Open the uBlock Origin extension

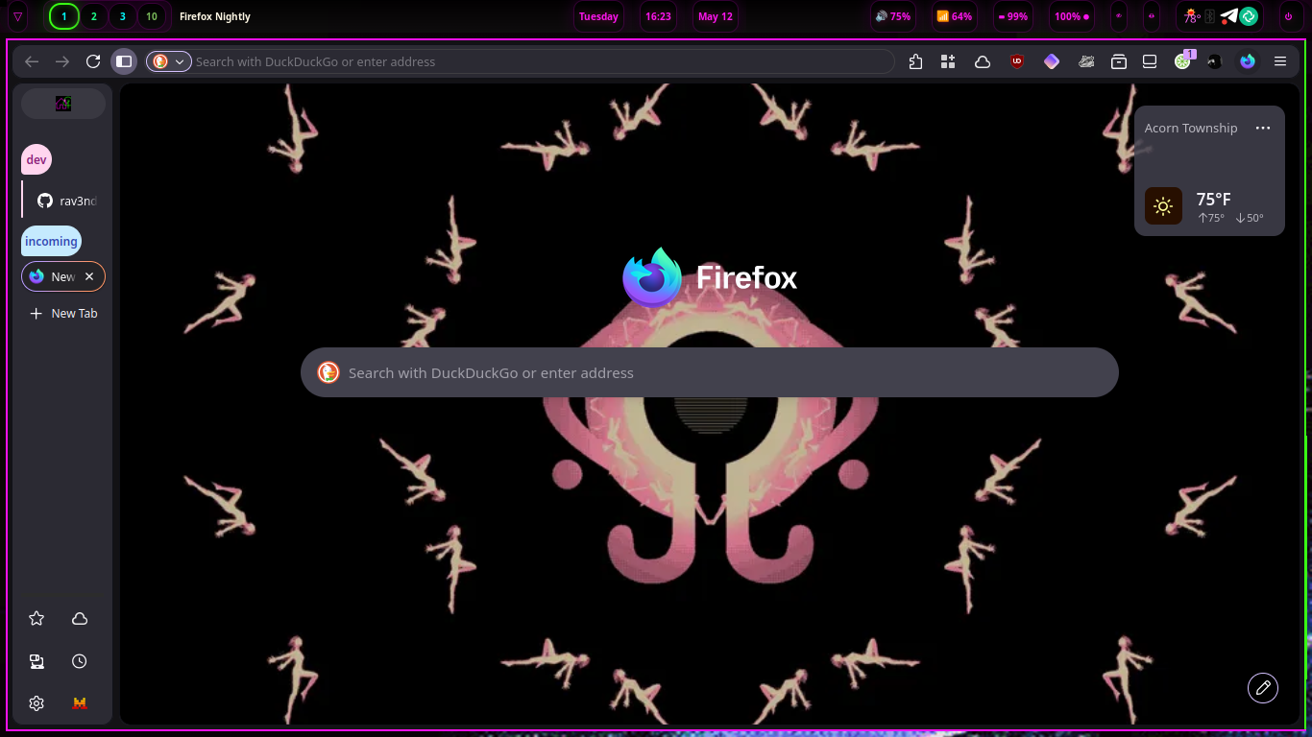[1017, 61]
